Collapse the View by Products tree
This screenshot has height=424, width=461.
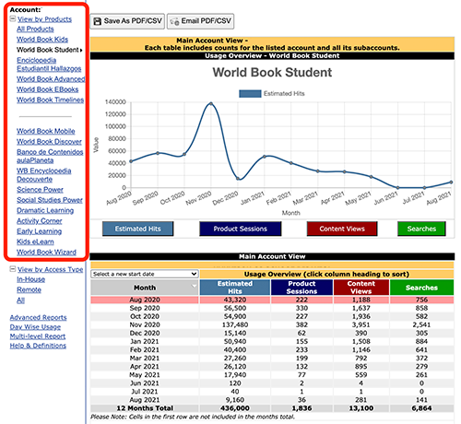pos(13,18)
